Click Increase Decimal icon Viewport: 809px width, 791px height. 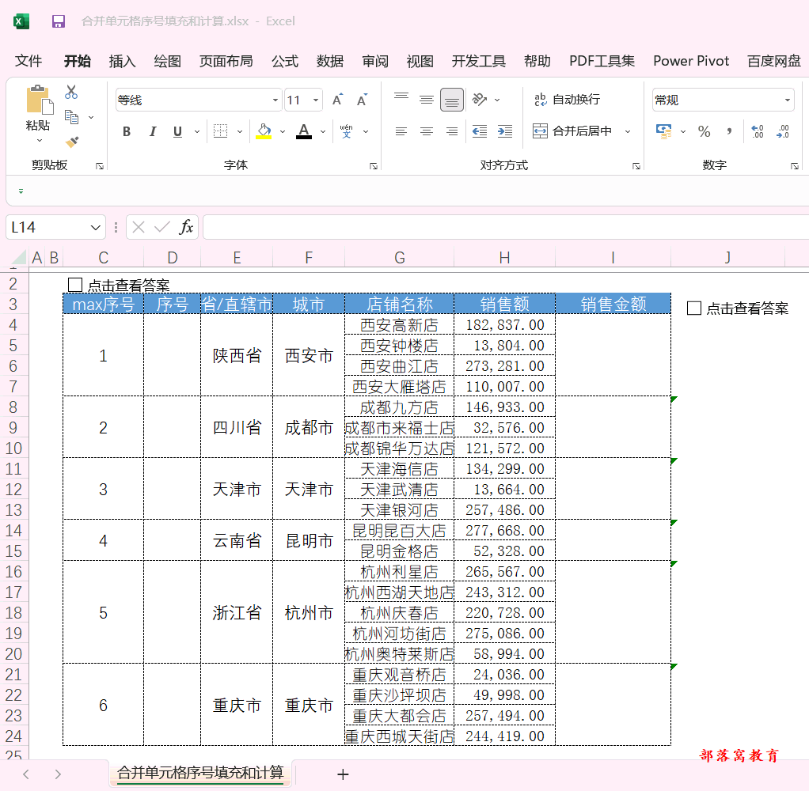pyautogui.click(x=758, y=131)
